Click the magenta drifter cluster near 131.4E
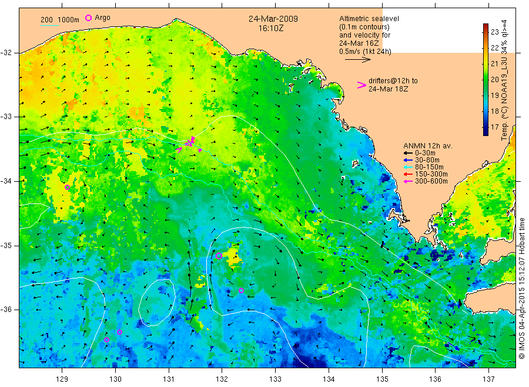 [x=189, y=144]
